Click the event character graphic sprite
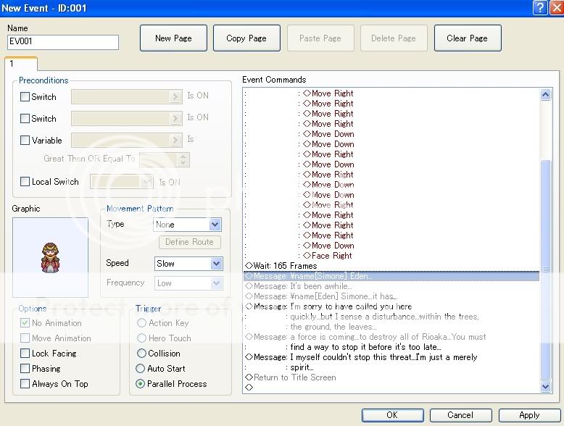Viewport: 564px width, 426px height. (x=50, y=255)
